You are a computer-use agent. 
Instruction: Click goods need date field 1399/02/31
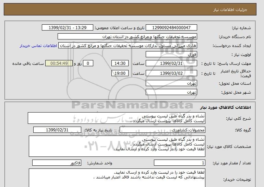(57, 130)
